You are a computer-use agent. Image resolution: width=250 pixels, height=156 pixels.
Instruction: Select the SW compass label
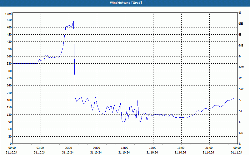tap(241, 89)
